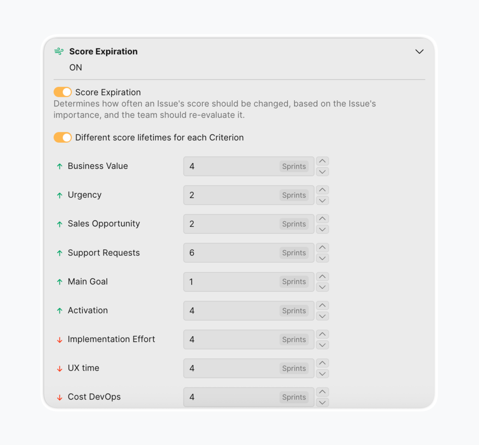Click the red down arrow beside UX time
This screenshot has width=479, height=445.
click(60, 369)
